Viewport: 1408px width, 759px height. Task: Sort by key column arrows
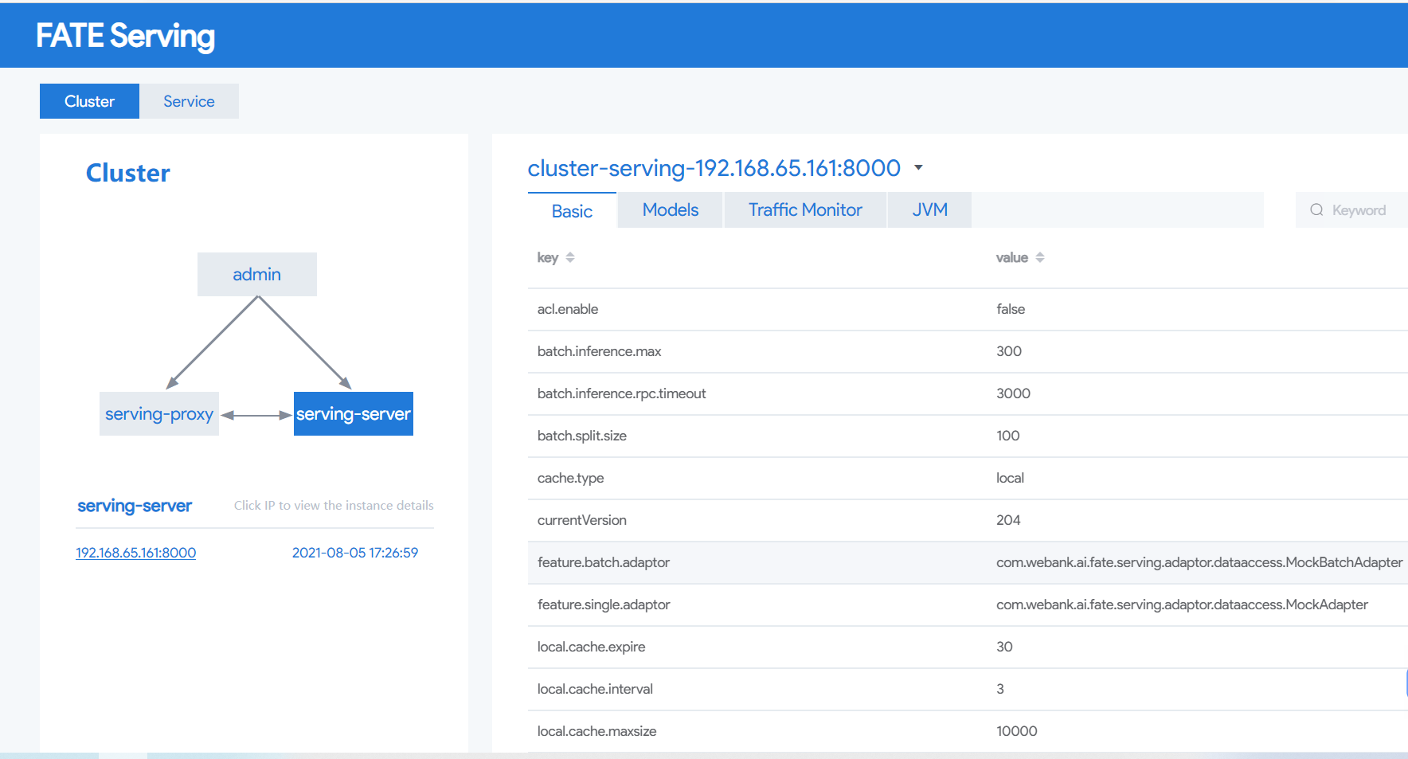point(570,257)
